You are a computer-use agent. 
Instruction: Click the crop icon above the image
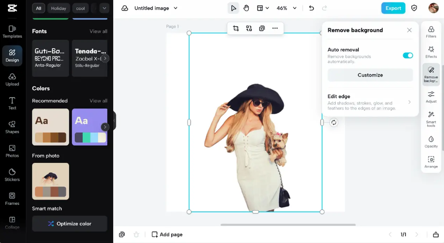[236, 28]
